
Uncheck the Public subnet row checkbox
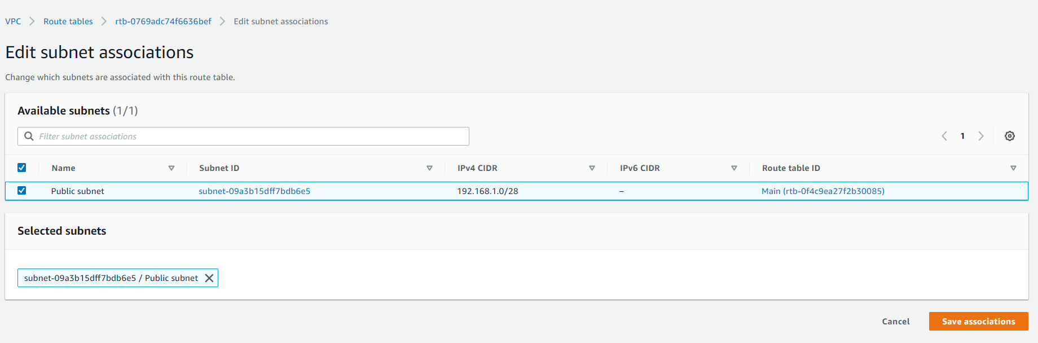click(x=22, y=191)
